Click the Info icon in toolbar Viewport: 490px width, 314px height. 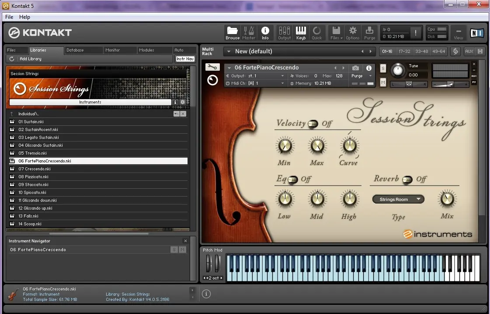(x=265, y=33)
